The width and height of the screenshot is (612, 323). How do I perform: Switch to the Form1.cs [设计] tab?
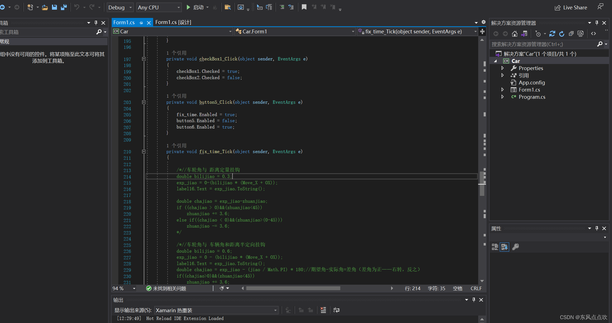coord(173,22)
